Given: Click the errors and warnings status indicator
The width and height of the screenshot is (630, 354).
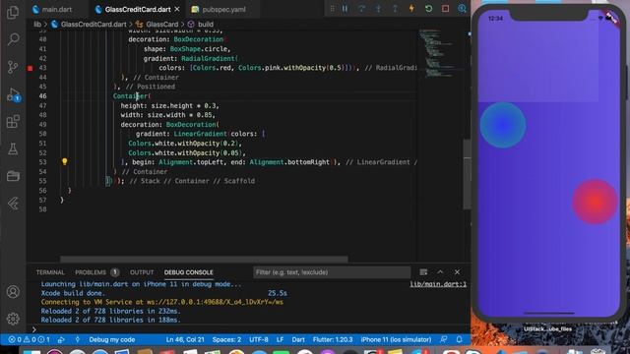Looking at the screenshot, I should (29, 339).
